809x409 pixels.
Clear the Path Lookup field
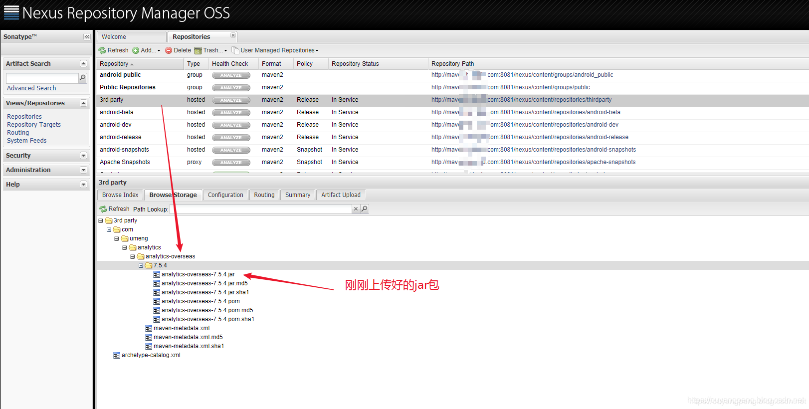[x=356, y=209]
